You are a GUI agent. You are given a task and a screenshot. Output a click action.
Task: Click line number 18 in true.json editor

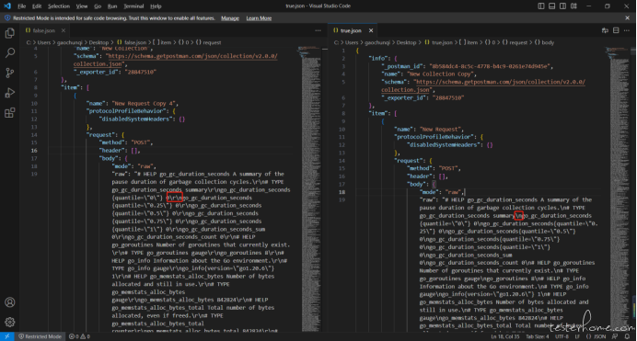point(342,192)
